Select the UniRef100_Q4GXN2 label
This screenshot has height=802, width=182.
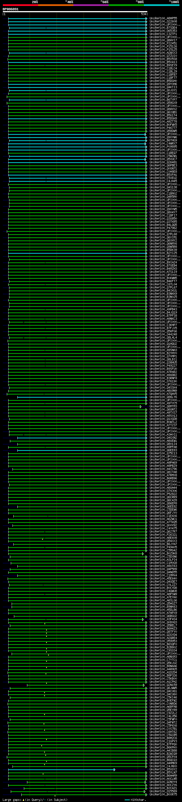(x=163, y=438)
